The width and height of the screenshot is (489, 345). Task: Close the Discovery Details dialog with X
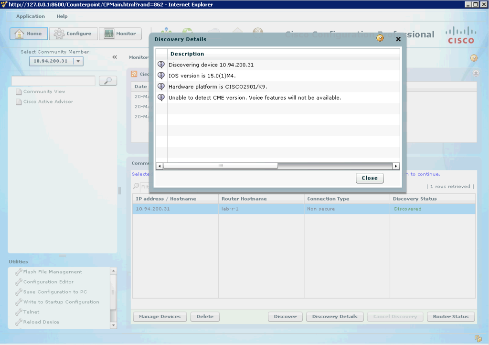tap(398, 39)
